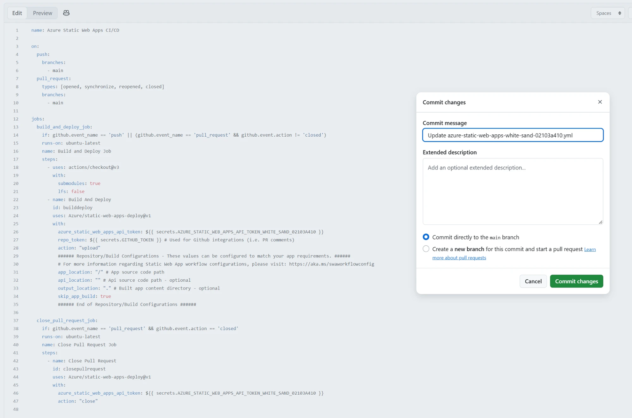
Task: Close the Commit changes dialog
Action: pyautogui.click(x=600, y=102)
